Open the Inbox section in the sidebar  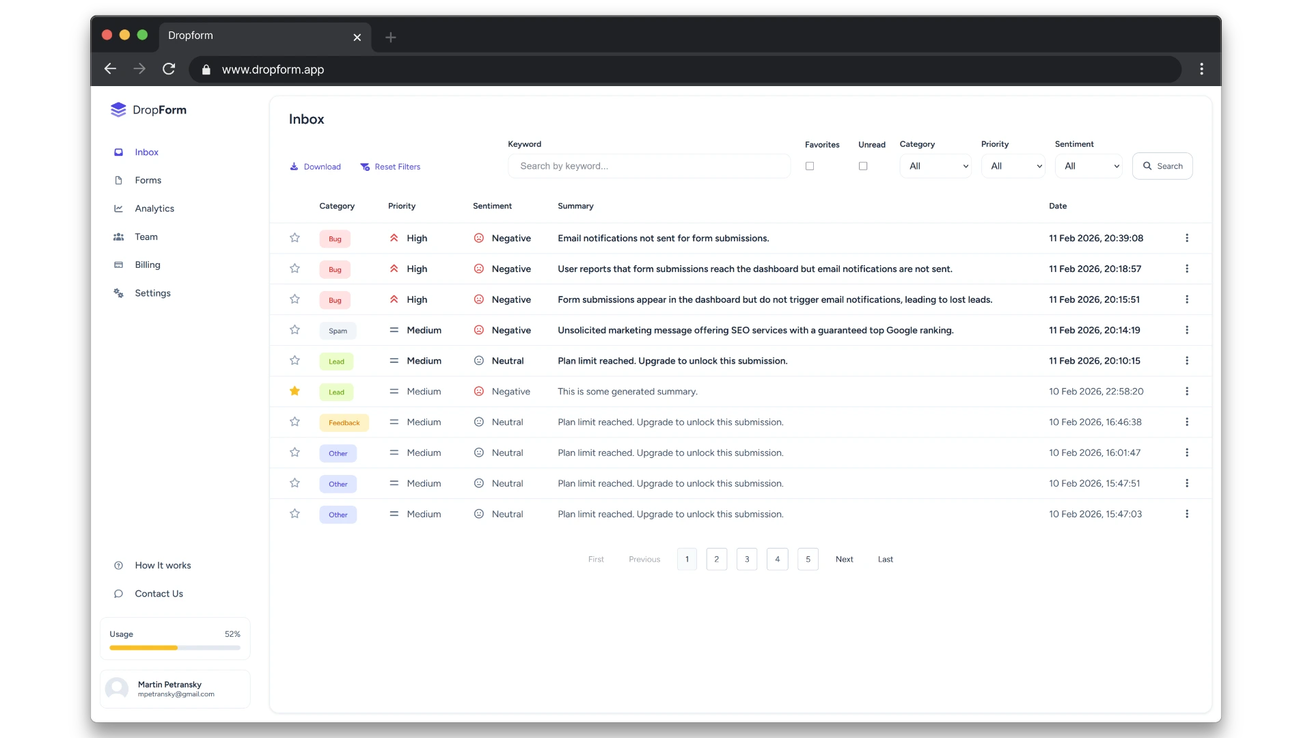tap(146, 152)
